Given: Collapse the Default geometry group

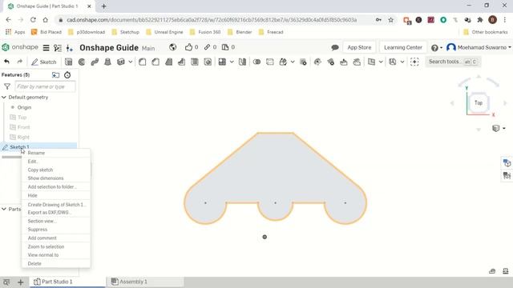Looking at the screenshot, I should pos(4,98).
